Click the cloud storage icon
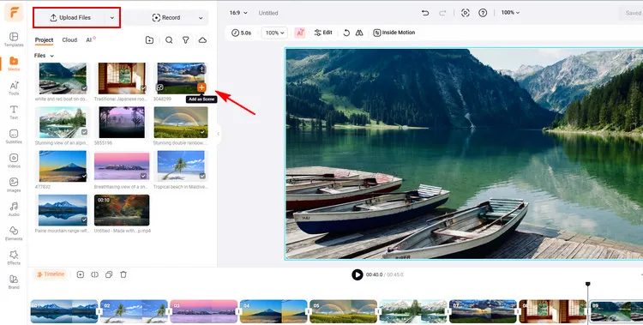This screenshot has height=325, width=643. [x=202, y=39]
